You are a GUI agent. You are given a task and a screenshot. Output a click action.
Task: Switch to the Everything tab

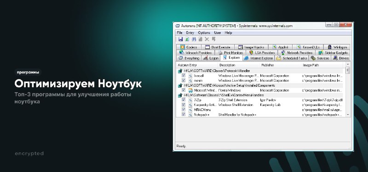(189, 58)
